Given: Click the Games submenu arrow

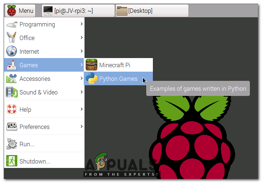Looking at the screenshot, I should tap(82, 65).
